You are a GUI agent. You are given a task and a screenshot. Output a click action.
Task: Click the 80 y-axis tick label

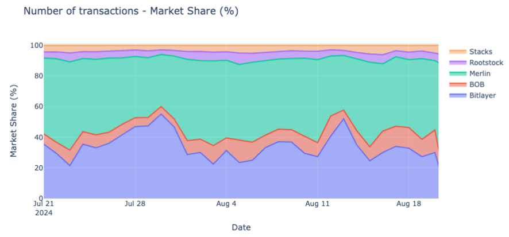[x=38, y=76]
